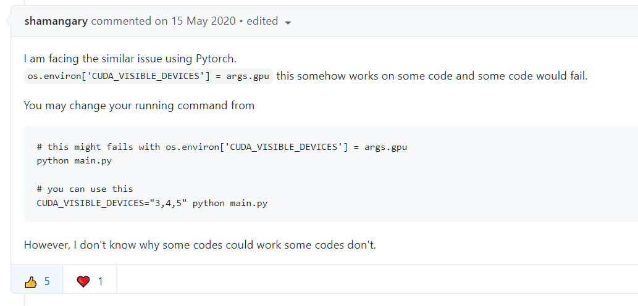
Task: Click the caret arrow beside "edited"
Action: click(x=288, y=23)
